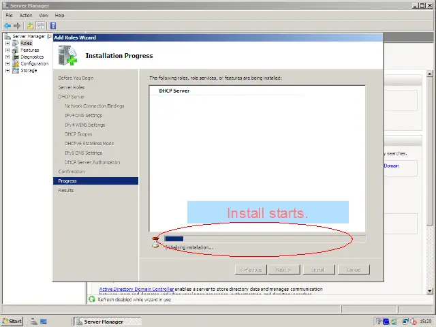The image size is (436, 327).
Task: Select the Storage tree item label
Action: pyautogui.click(x=29, y=71)
